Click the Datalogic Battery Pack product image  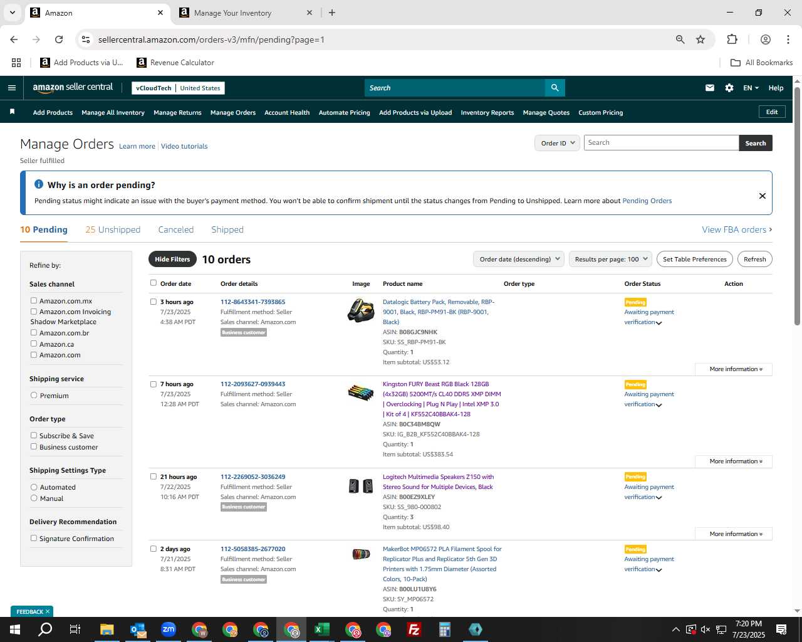(x=361, y=310)
